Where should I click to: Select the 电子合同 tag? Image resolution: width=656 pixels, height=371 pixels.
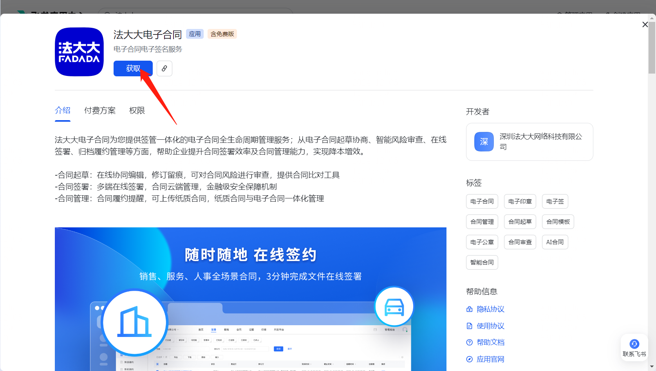pos(482,201)
